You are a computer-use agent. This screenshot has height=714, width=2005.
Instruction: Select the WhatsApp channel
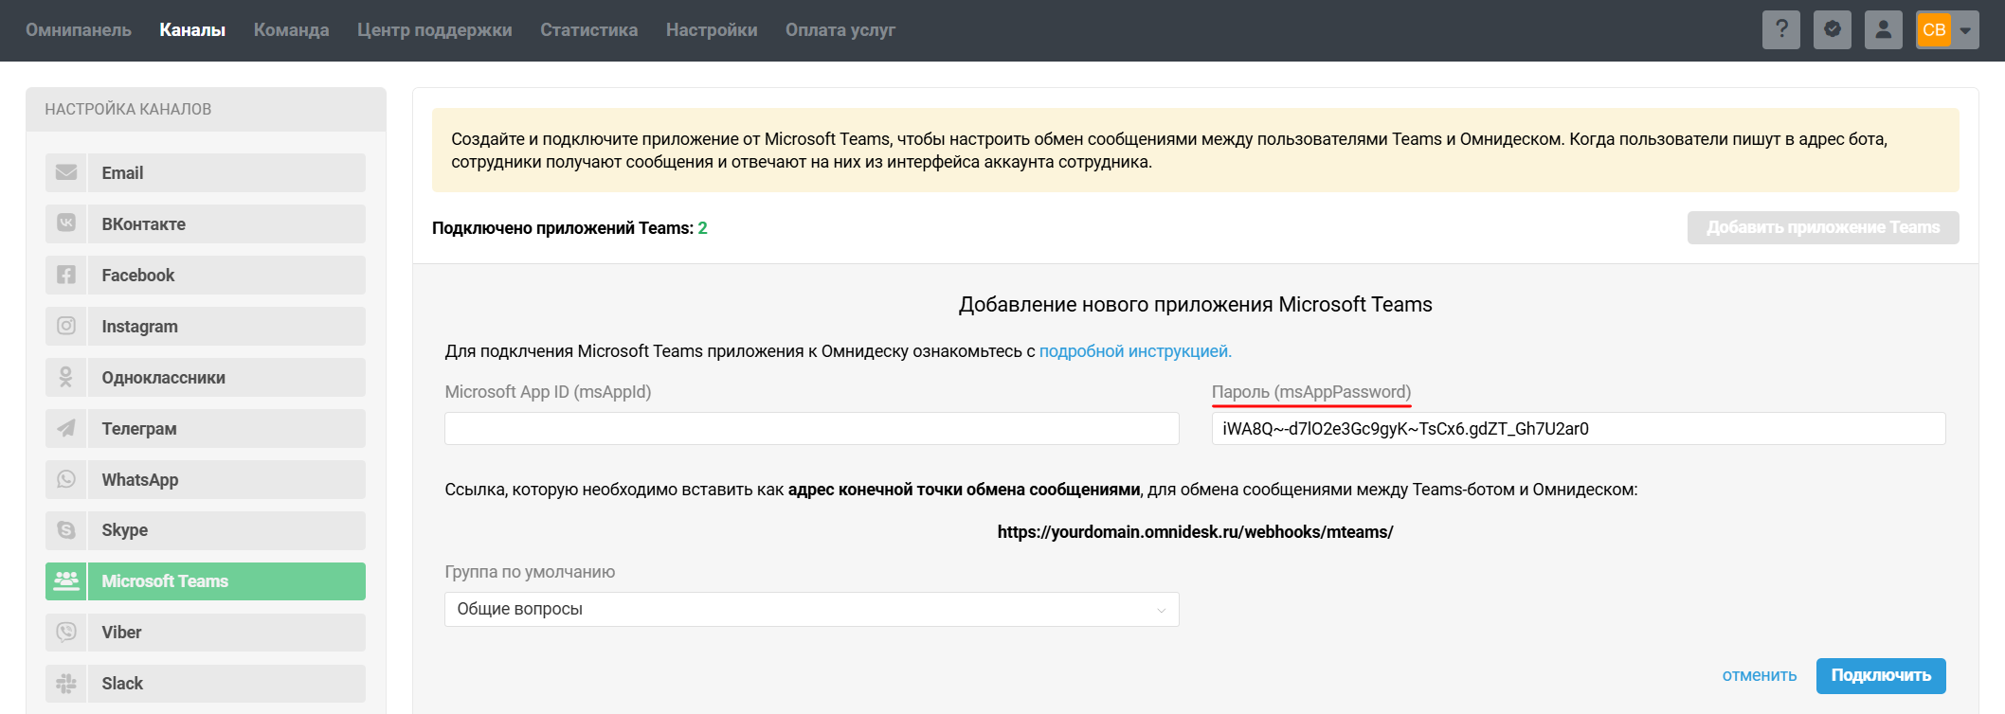coord(206,479)
